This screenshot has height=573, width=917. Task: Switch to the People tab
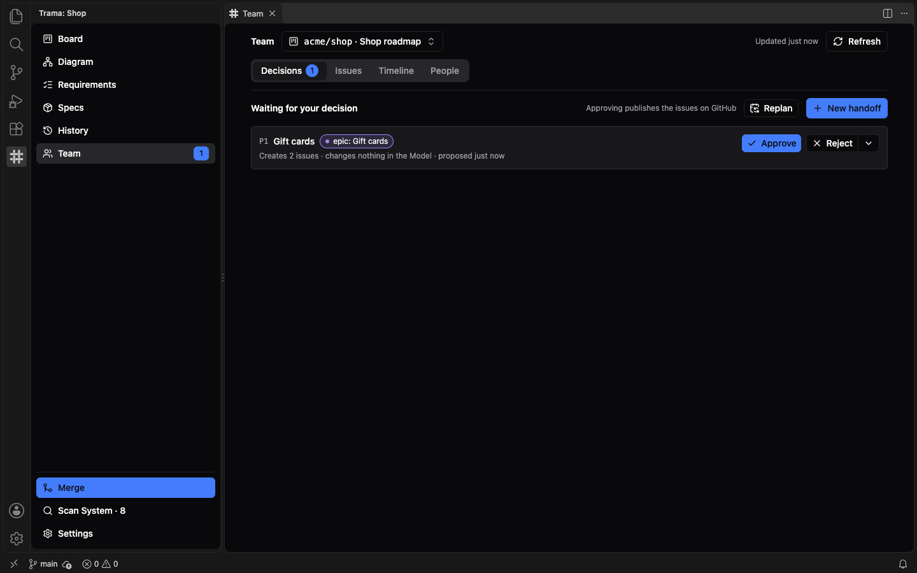[x=444, y=71]
